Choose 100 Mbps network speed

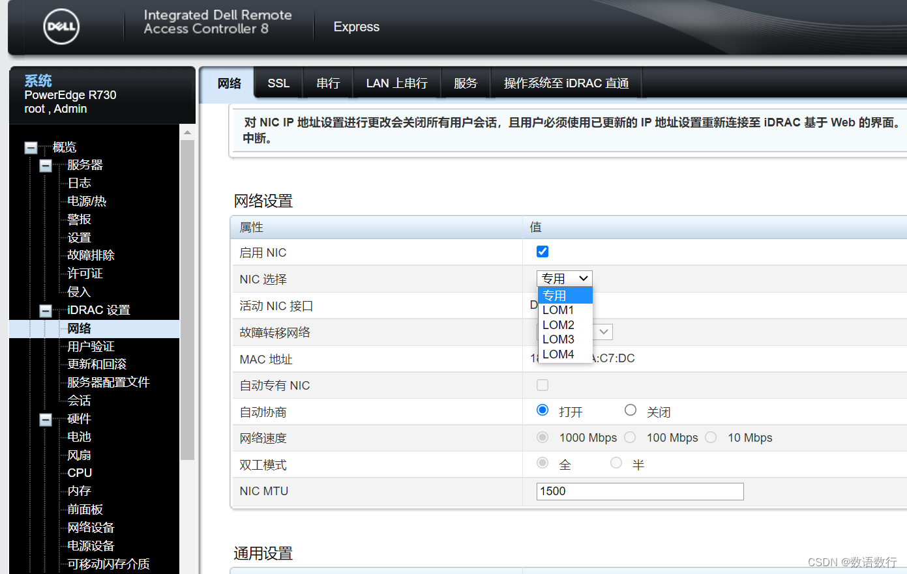(x=630, y=437)
